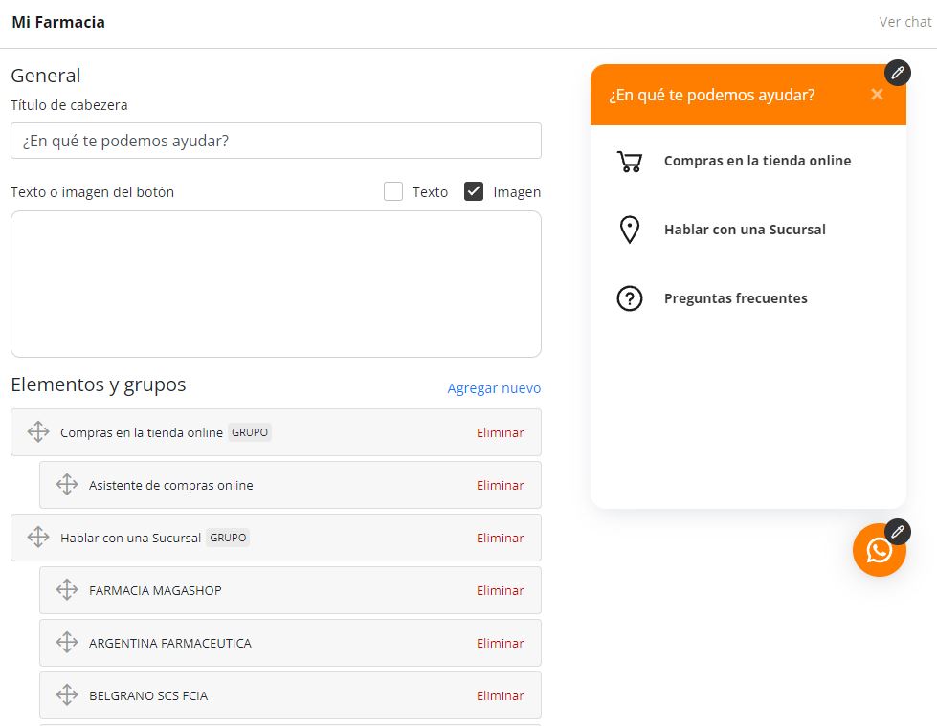The image size is (937, 726).
Task: Click Eliminar for ARGENTINA FARMACEUTICA
Action: pos(501,643)
